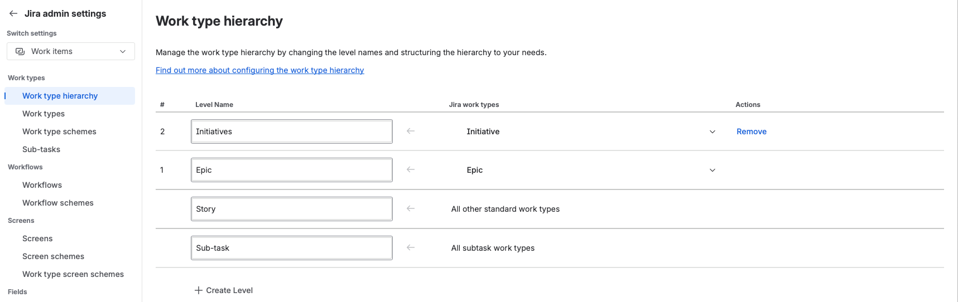Click the arrow icon next to Sub-task field
Image resolution: width=958 pixels, height=302 pixels.
tap(411, 247)
